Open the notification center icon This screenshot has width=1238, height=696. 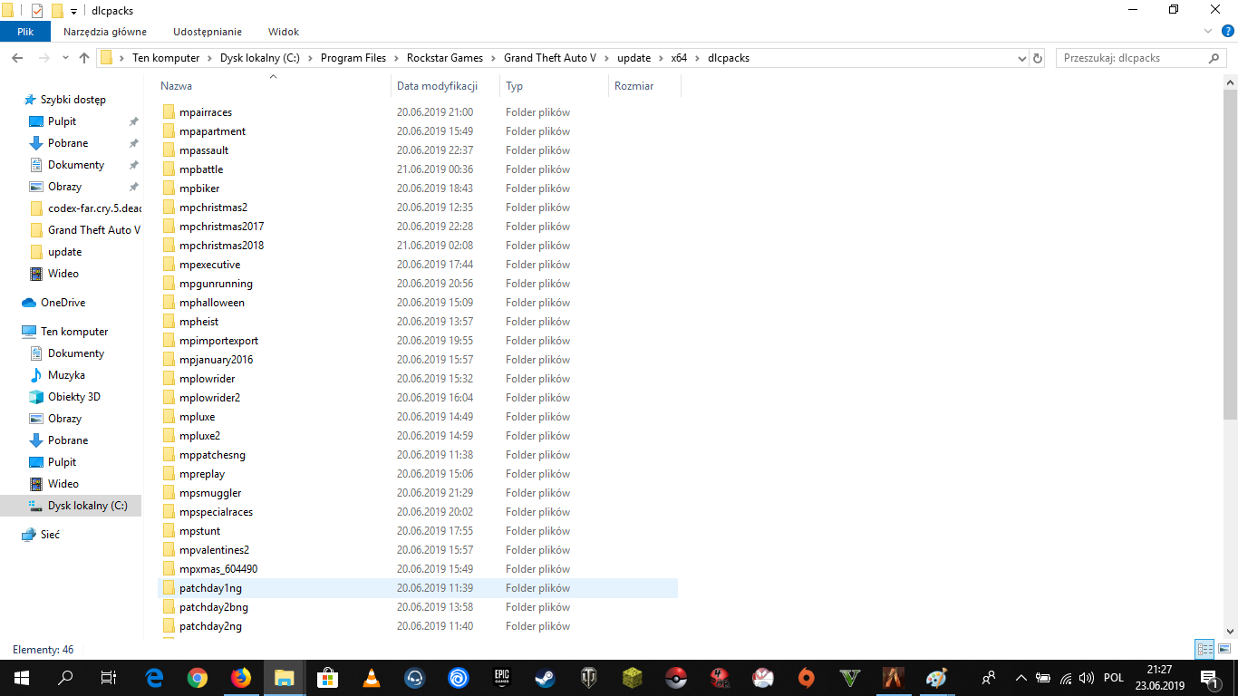(1209, 678)
